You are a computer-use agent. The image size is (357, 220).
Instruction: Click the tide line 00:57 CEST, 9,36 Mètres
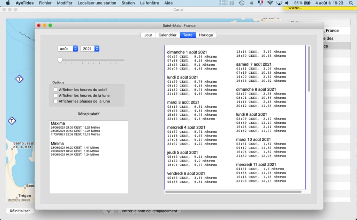(192, 57)
